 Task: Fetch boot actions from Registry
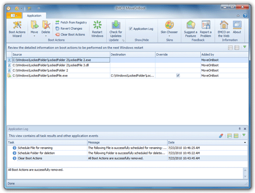pyautogui.click(x=71, y=23)
